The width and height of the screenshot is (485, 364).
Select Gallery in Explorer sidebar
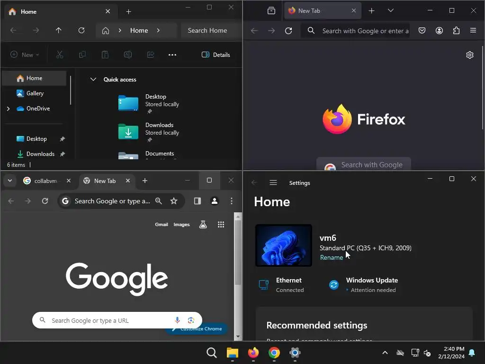click(x=34, y=93)
